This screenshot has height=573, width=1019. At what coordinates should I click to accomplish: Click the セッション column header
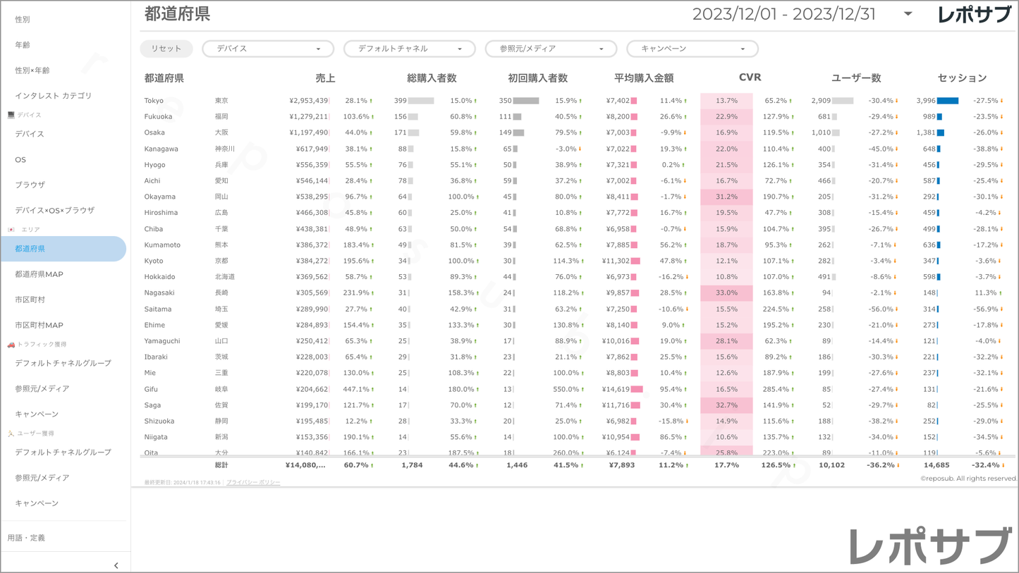962,78
